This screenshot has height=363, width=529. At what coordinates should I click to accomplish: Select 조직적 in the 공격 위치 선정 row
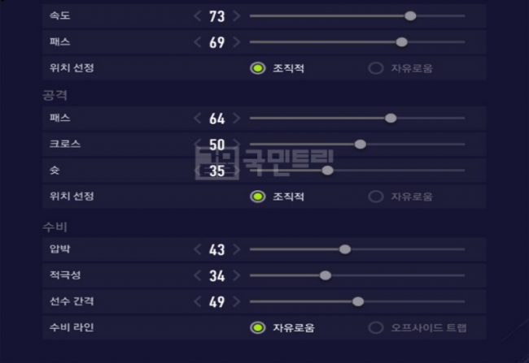pos(257,197)
